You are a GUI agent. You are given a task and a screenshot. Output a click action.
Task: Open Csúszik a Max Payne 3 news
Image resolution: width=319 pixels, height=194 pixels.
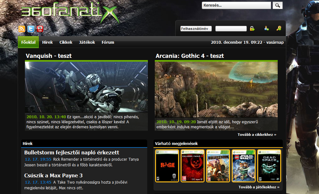(x=53, y=175)
